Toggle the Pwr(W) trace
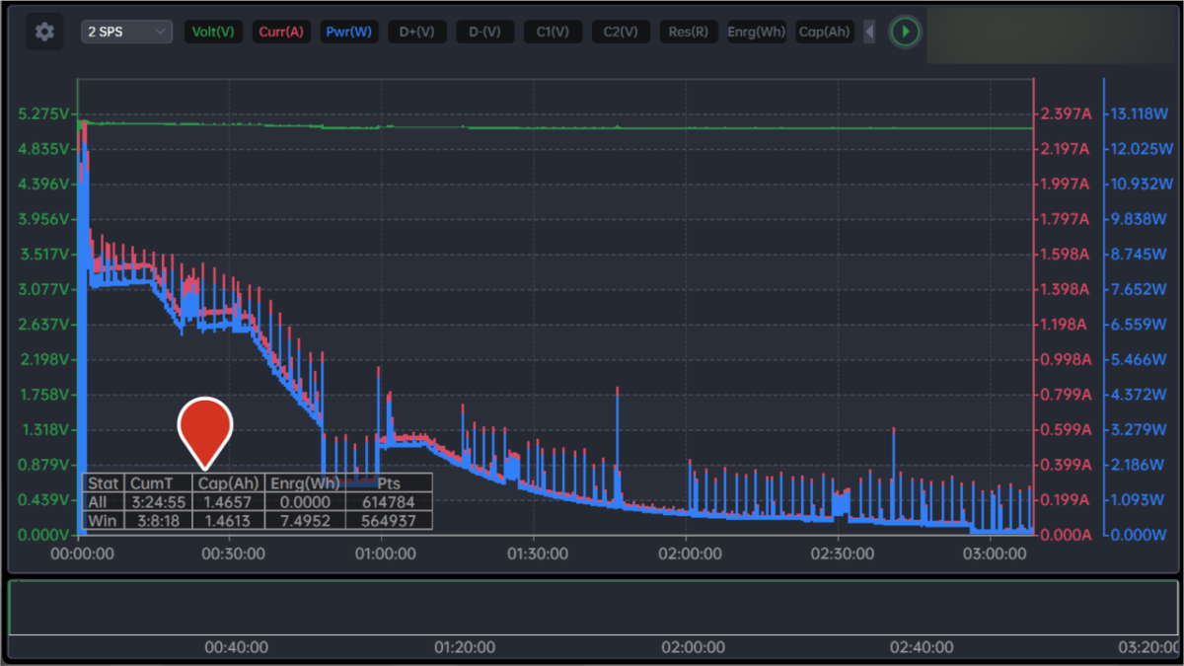 coord(348,32)
